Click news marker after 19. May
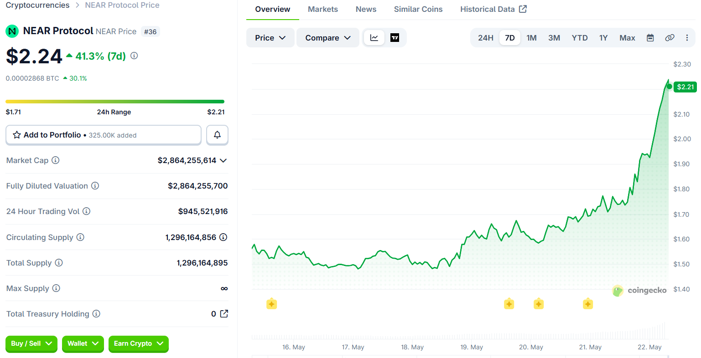Screen dimensions: 701x358 coord(509,304)
